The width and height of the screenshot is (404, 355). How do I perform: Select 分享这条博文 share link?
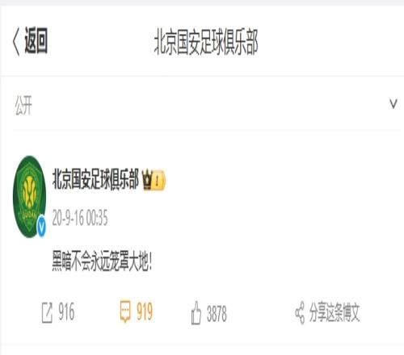coord(335,312)
